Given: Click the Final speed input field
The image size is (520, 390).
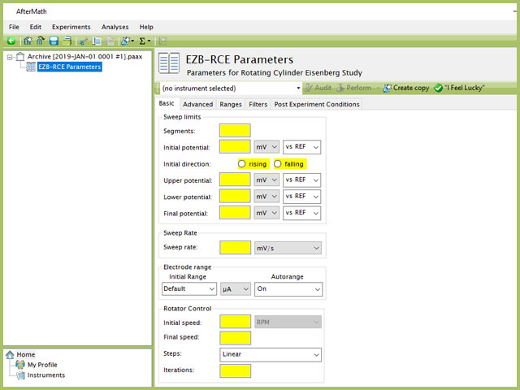Looking at the screenshot, I should tap(235, 338).
